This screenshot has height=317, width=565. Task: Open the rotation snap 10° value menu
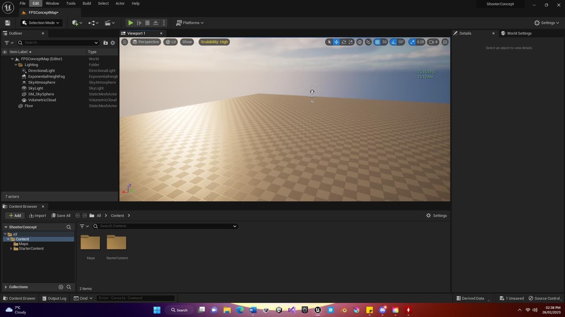tap(401, 42)
